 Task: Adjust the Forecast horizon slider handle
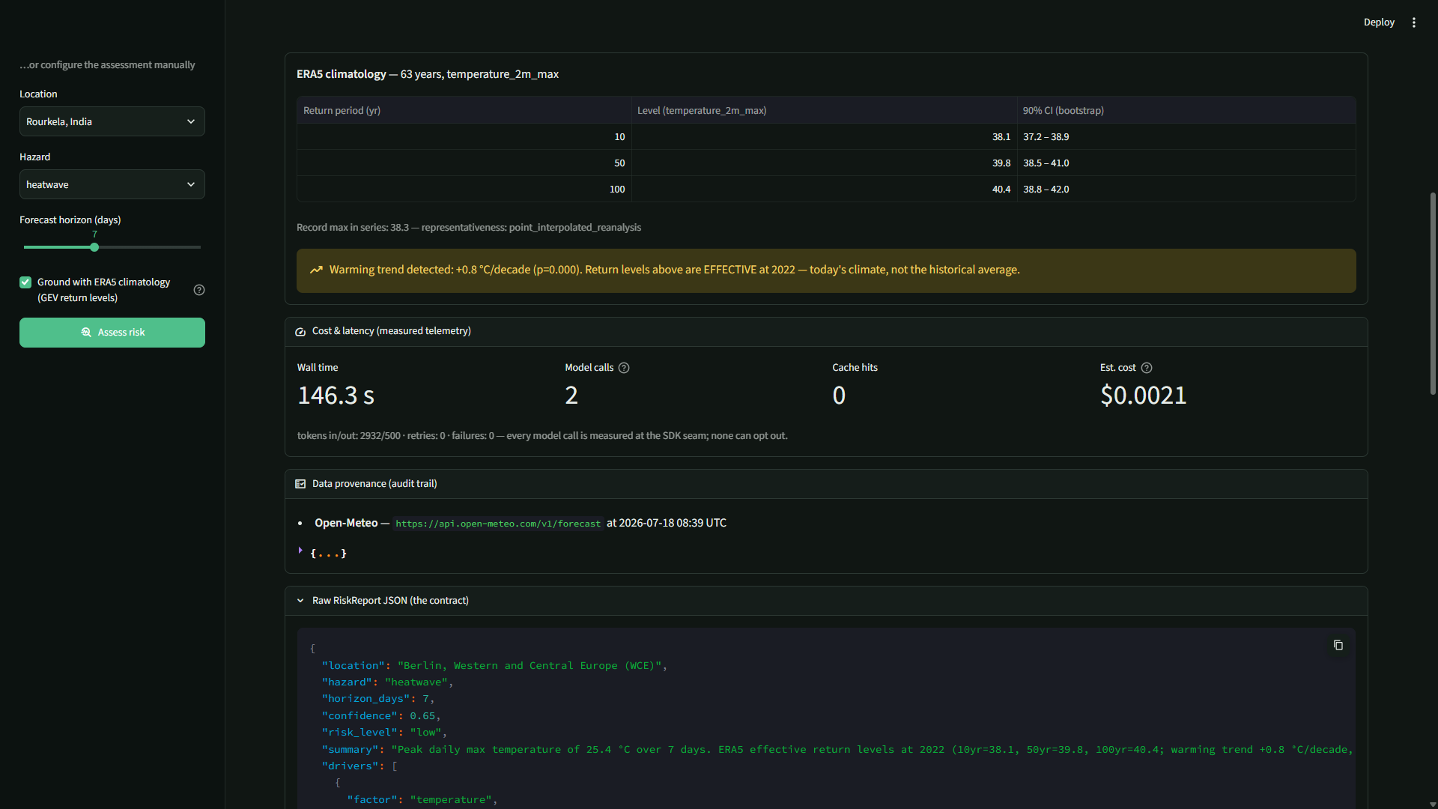[x=94, y=247]
